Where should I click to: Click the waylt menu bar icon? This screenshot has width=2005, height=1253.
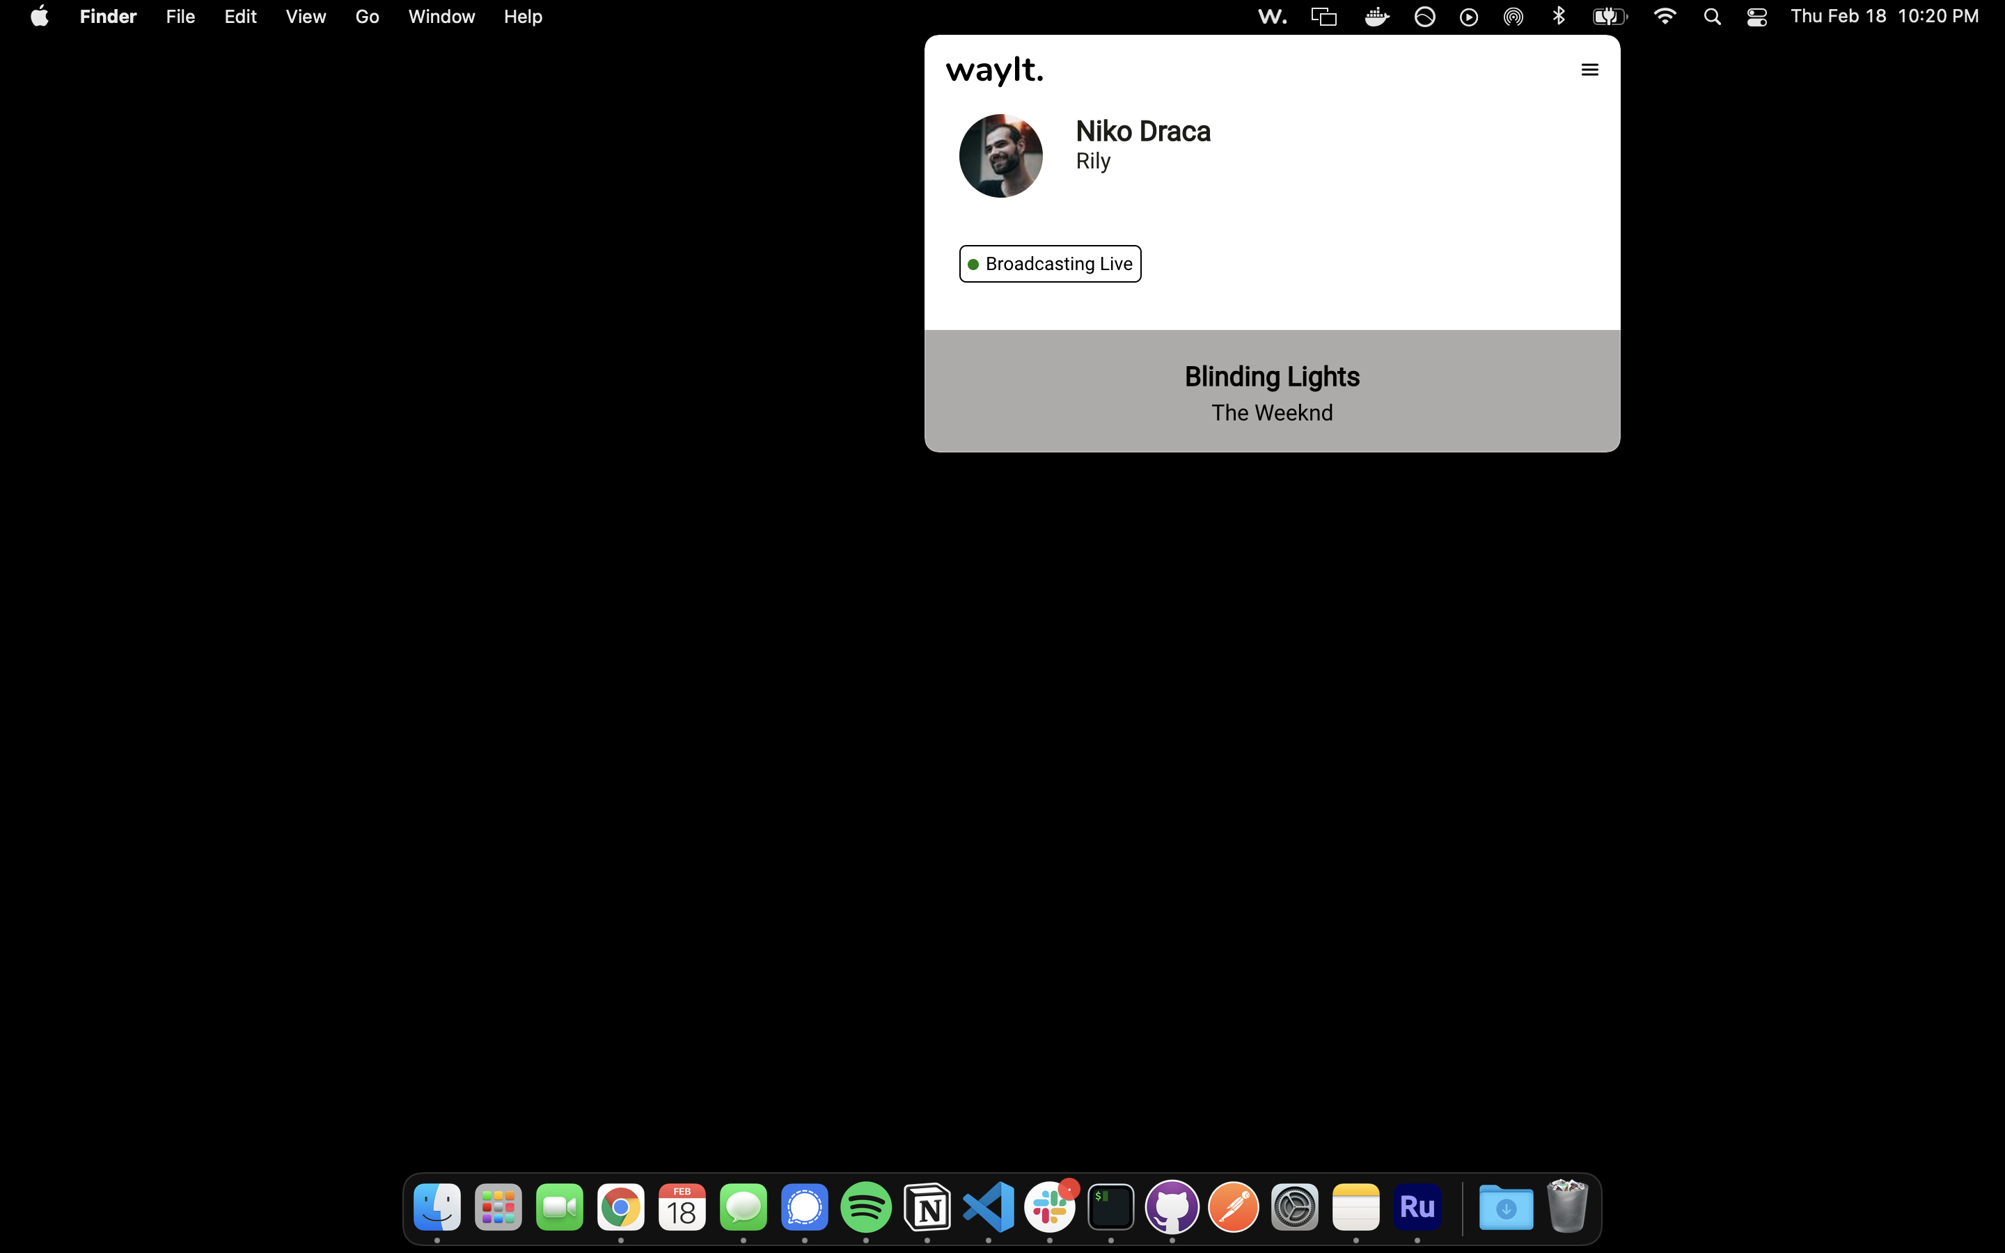[1272, 17]
